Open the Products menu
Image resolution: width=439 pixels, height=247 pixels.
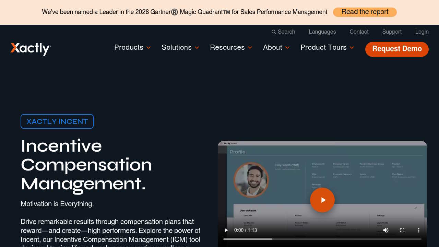[129, 47]
